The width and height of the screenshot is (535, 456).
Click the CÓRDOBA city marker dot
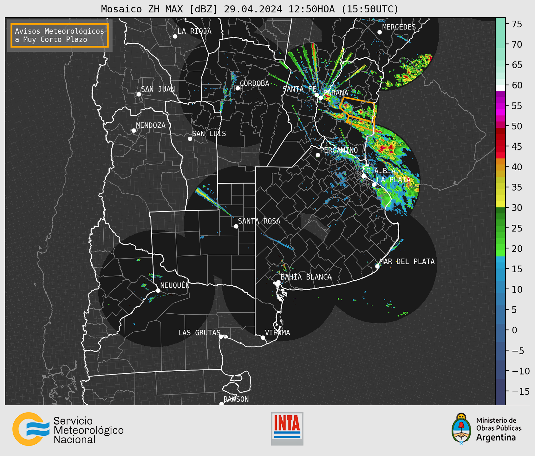tap(238, 88)
